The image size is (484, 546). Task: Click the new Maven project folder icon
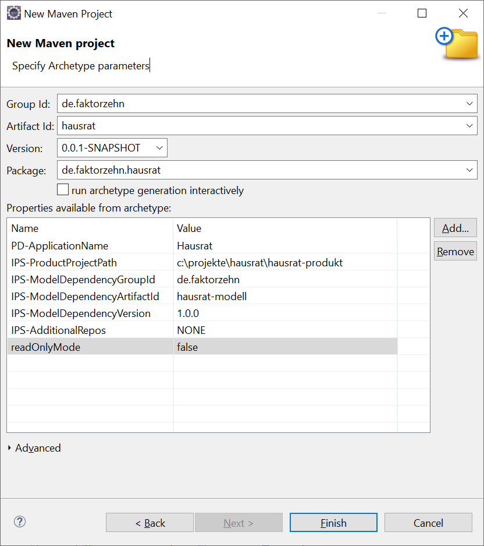(457, 43)
